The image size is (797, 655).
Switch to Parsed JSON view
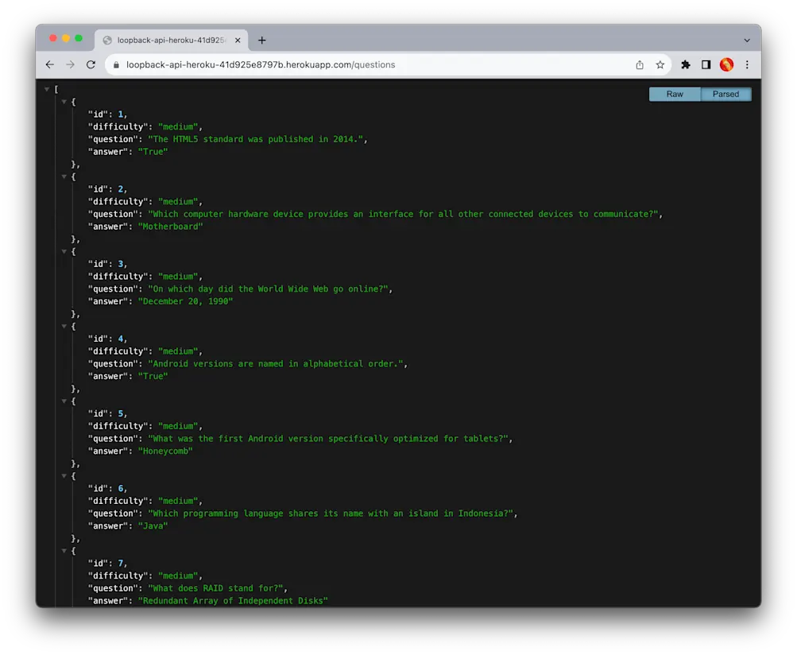point(725,94)
